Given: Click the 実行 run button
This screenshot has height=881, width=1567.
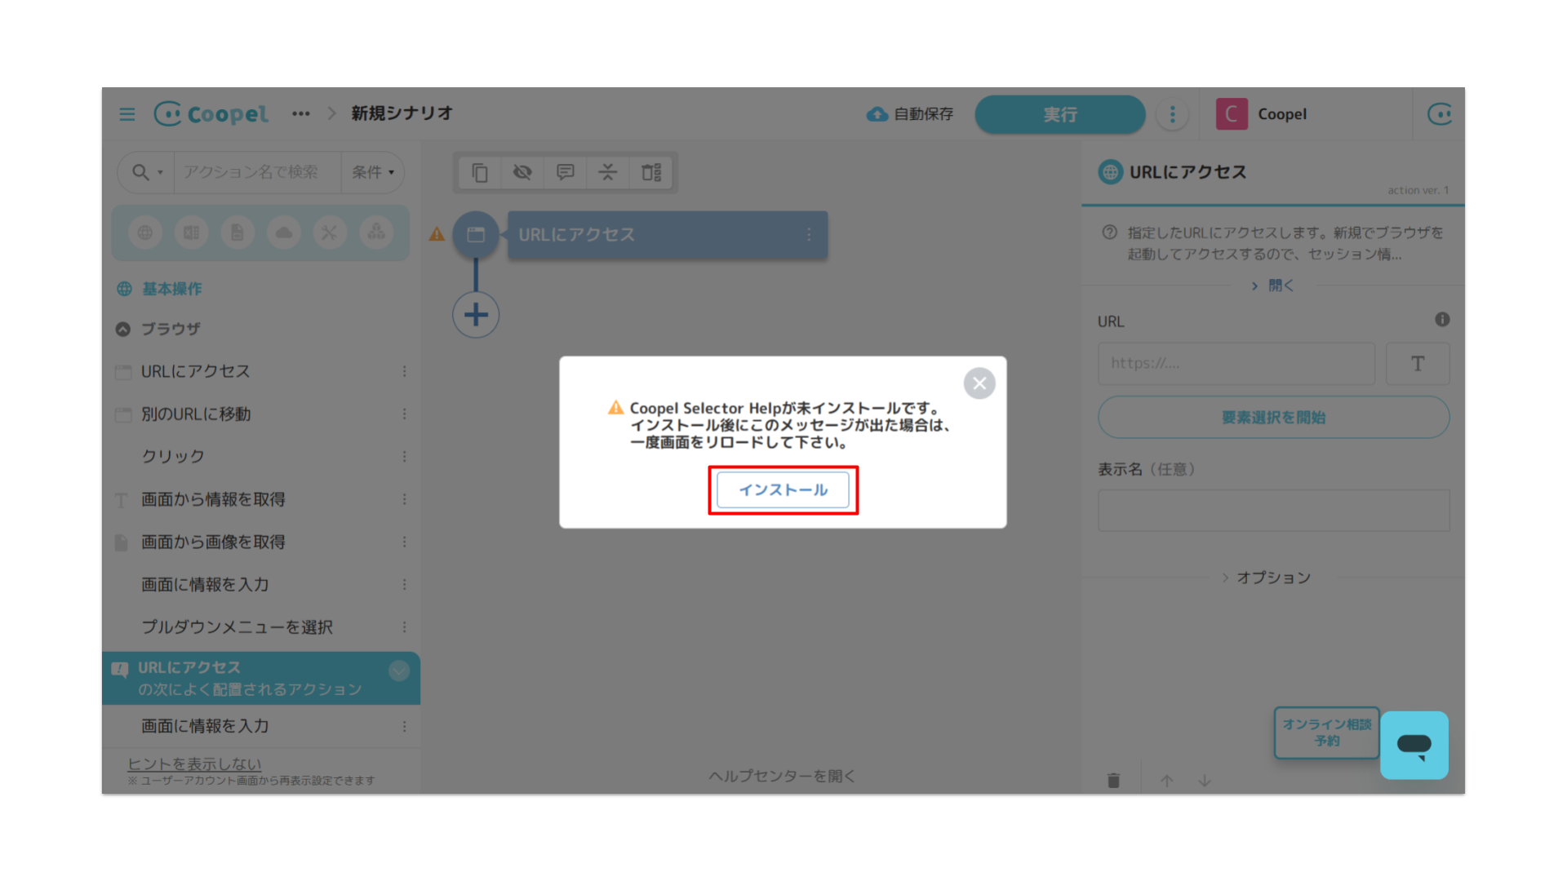Looking at the screenshot, I should point(1059,114).
